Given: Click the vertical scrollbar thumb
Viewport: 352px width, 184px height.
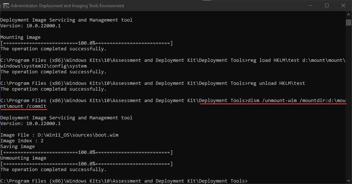Looking at the screenshot, I should click(x=348, y=23).
